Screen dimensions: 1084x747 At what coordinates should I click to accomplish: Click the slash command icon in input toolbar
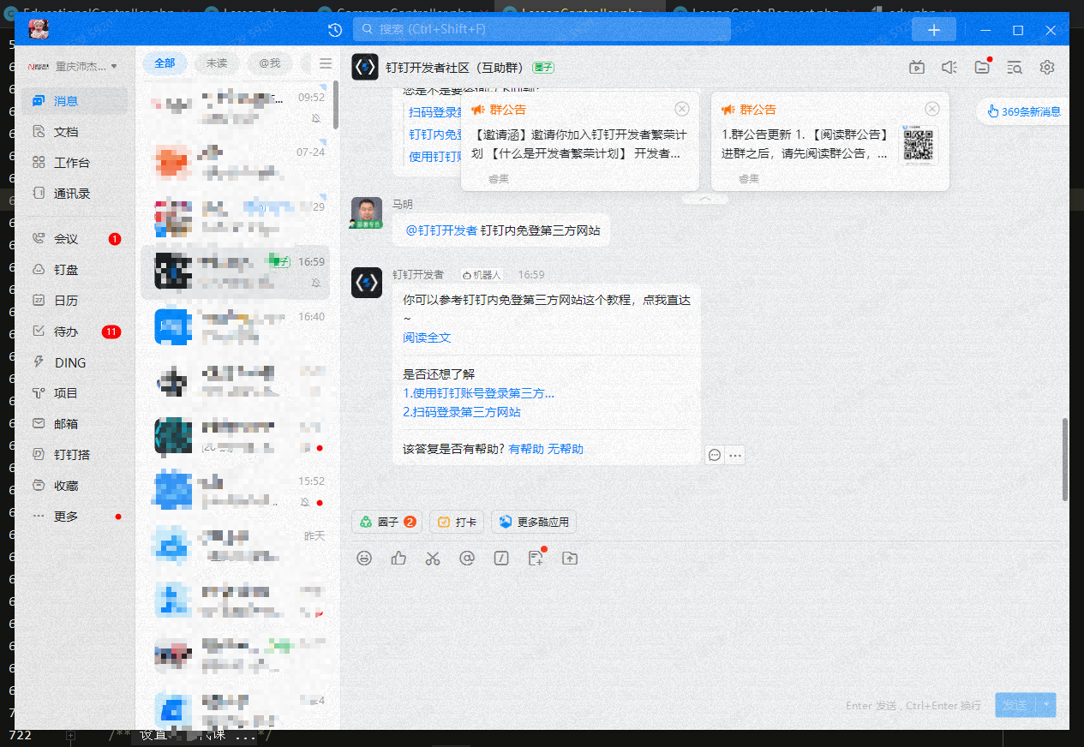pos(501,559)
